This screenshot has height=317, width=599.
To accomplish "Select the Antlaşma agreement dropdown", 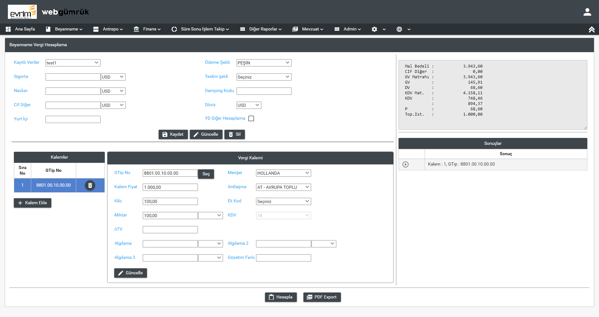I will [x=283, y=187].
